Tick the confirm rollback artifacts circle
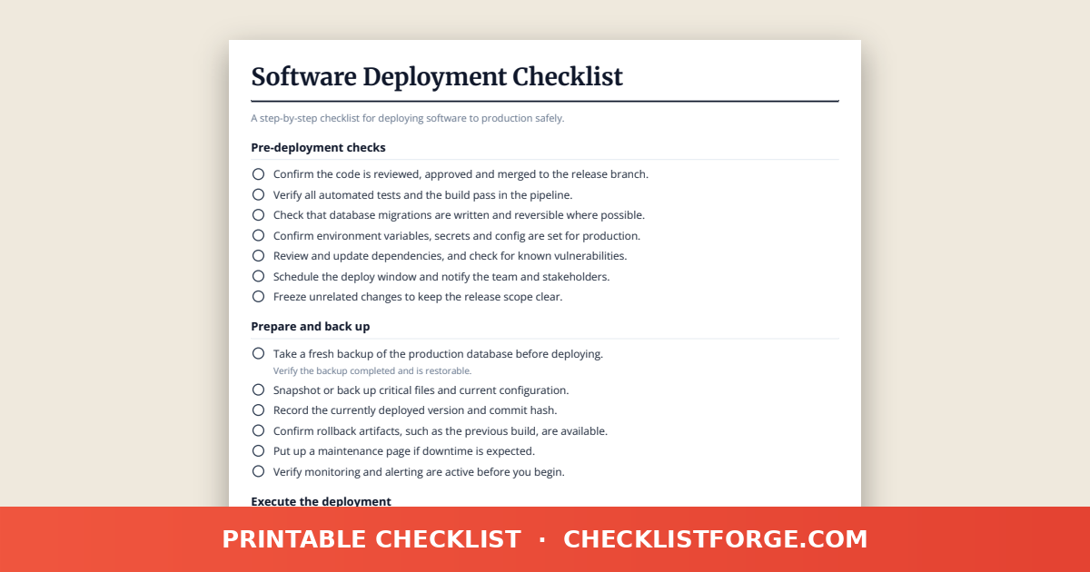This screenshot has height=572, width=1090. pyautogui.click(x=258, y=430)
